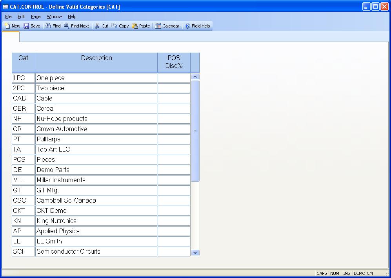This screenshot has width=391, height=278.
Task: Click the scroll down arrow of the grid
Action: tap(195, 252)
